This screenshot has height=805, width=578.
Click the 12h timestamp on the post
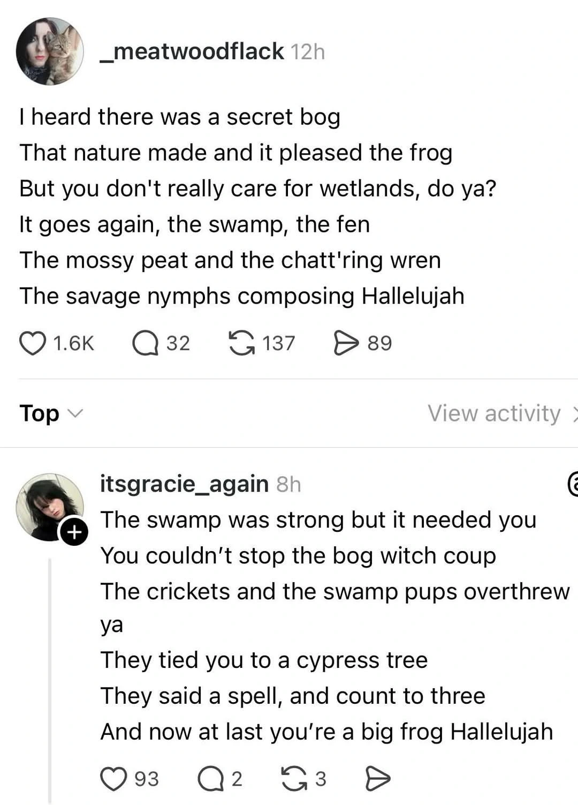pos(308,52)
